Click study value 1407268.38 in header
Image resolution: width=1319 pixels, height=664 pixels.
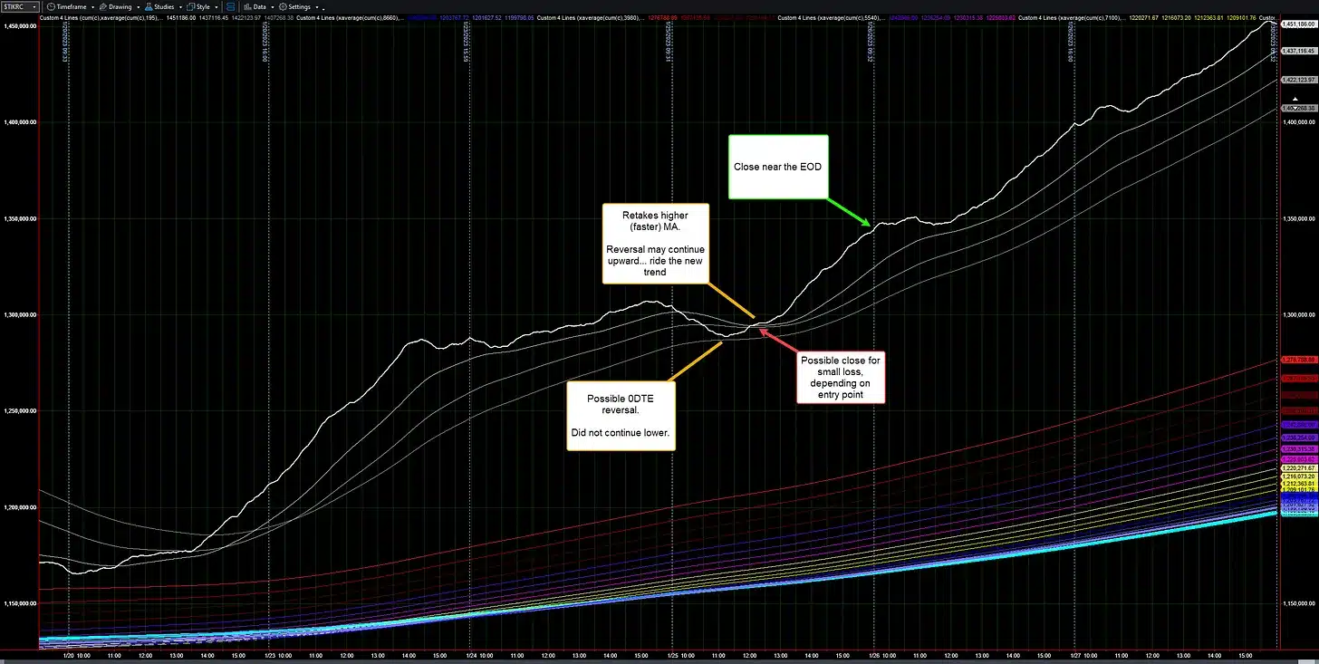279,18
